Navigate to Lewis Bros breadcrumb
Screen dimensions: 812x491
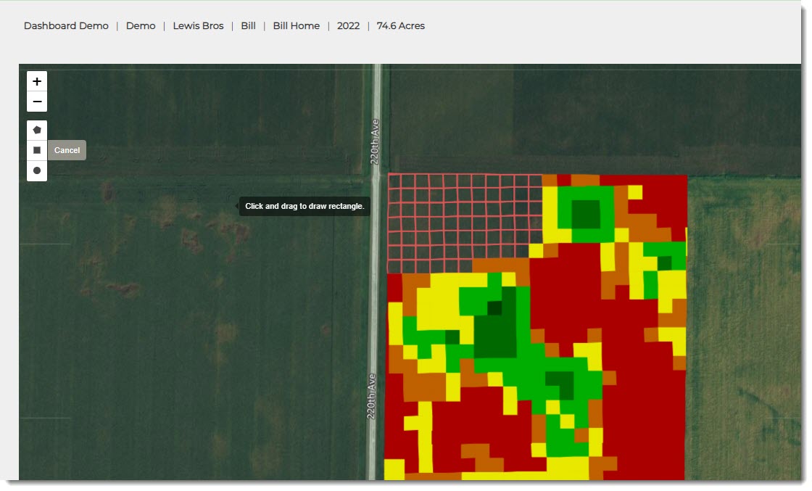198,26
